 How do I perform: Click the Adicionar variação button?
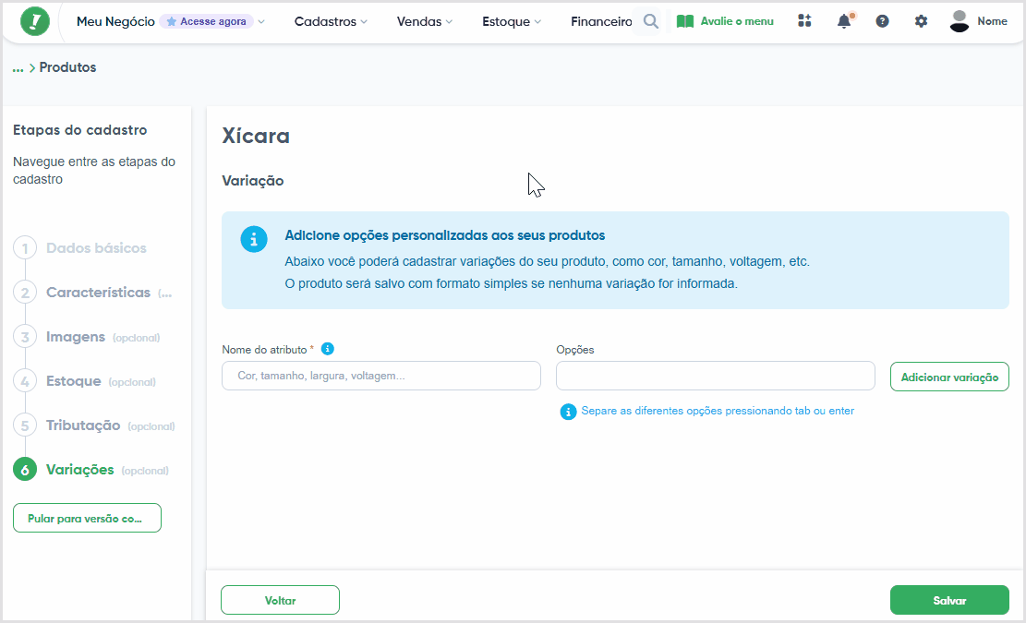click(x=949, y=377)
